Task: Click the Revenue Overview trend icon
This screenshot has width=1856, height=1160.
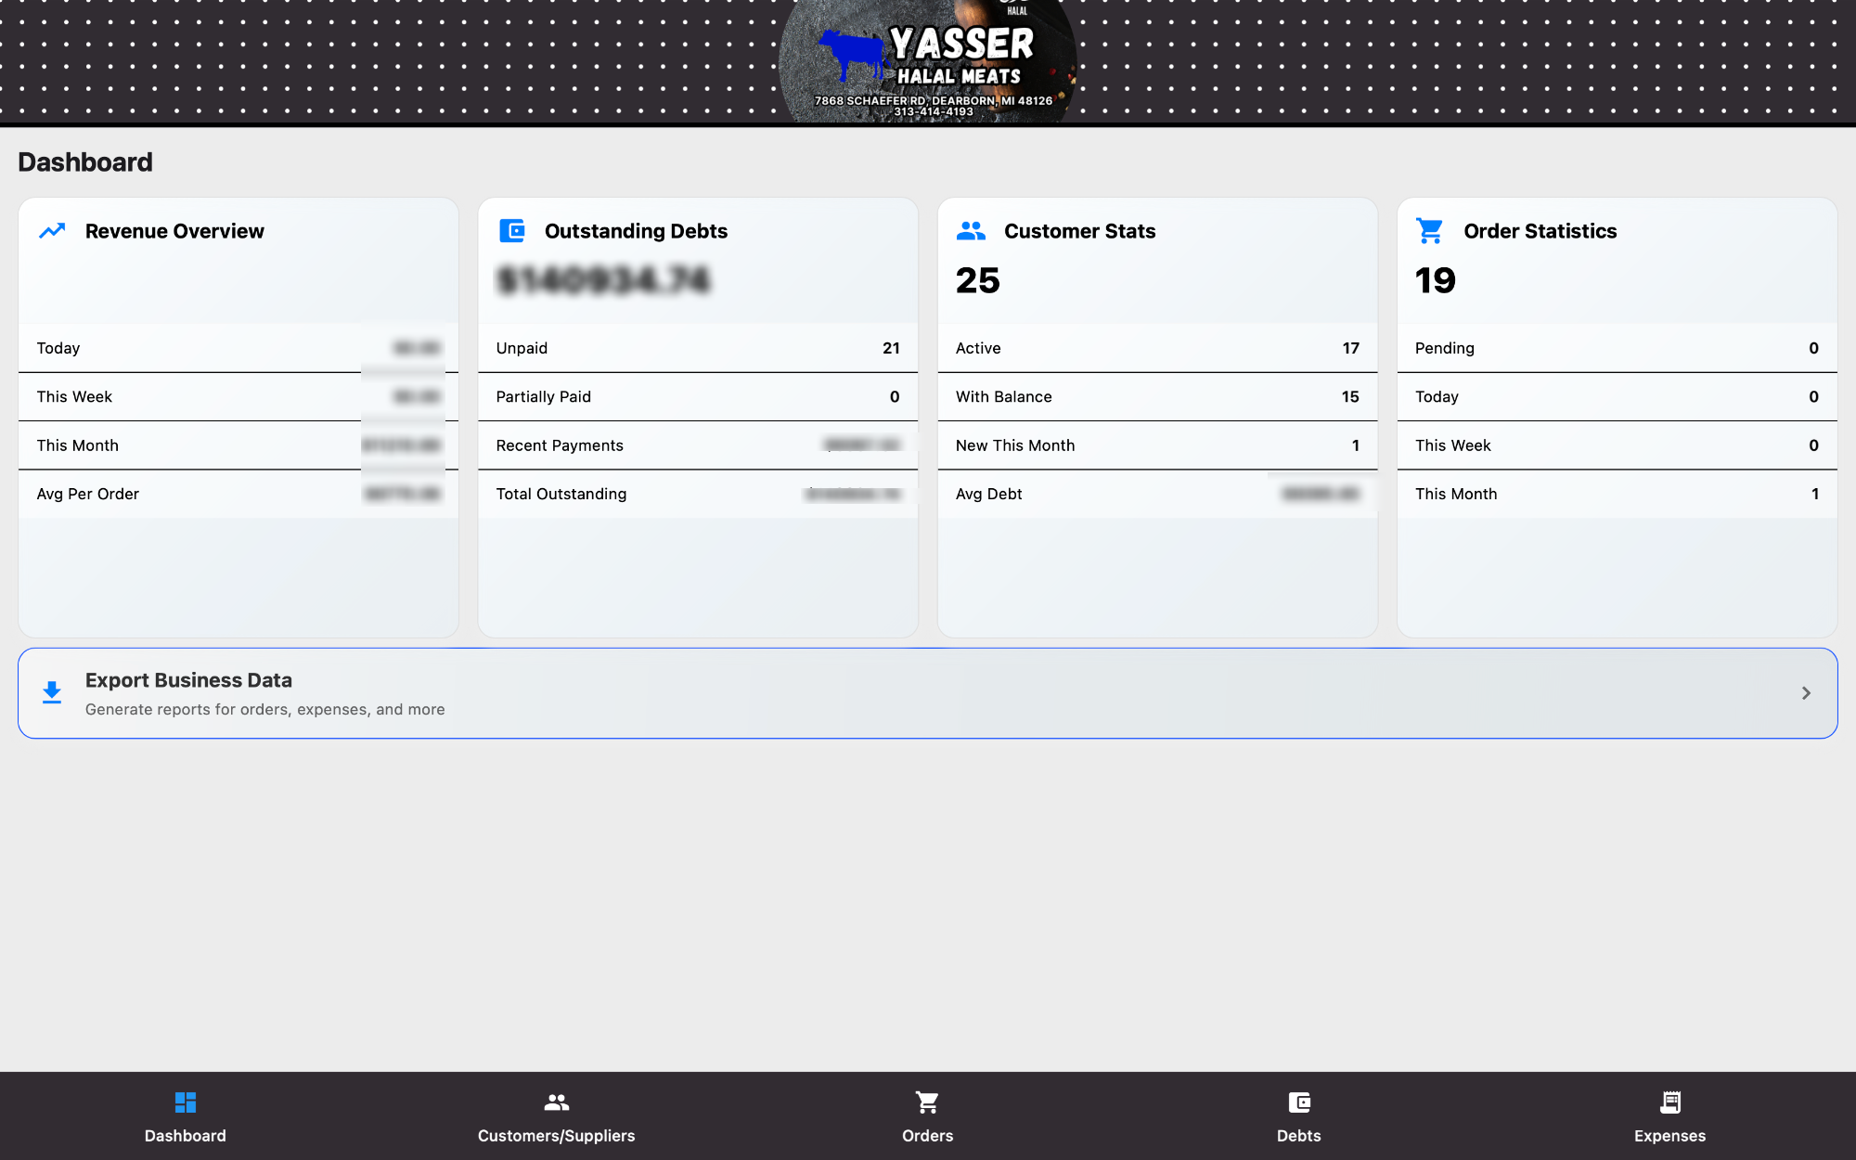Action: (x=52, y=230)
